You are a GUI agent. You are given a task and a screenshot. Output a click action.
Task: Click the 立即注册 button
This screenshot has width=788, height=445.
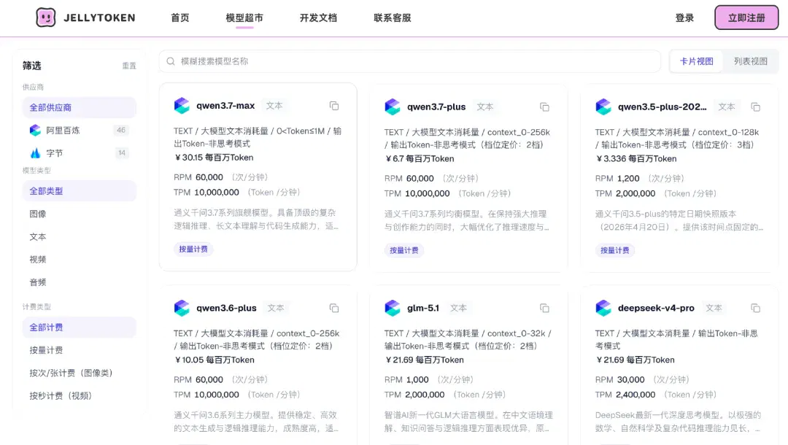pyautogui.click(x=747, y=18)
